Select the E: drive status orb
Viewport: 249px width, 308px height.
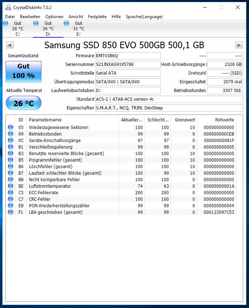coord(66,23)
